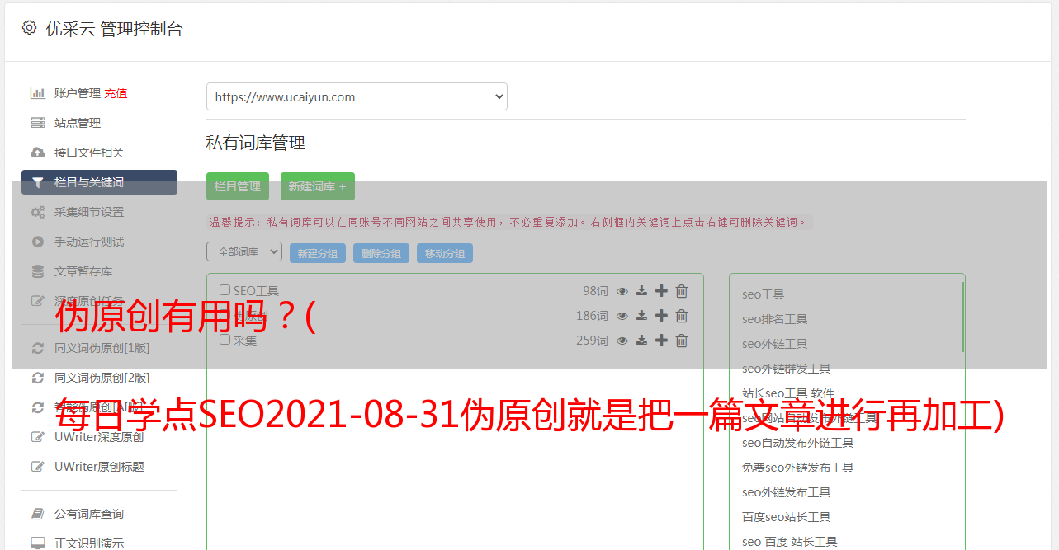The width and height of the screenshot is (1059, 550).
Task: Click the cloud upload icon for 接口文件相关
Action: point(37,153)
